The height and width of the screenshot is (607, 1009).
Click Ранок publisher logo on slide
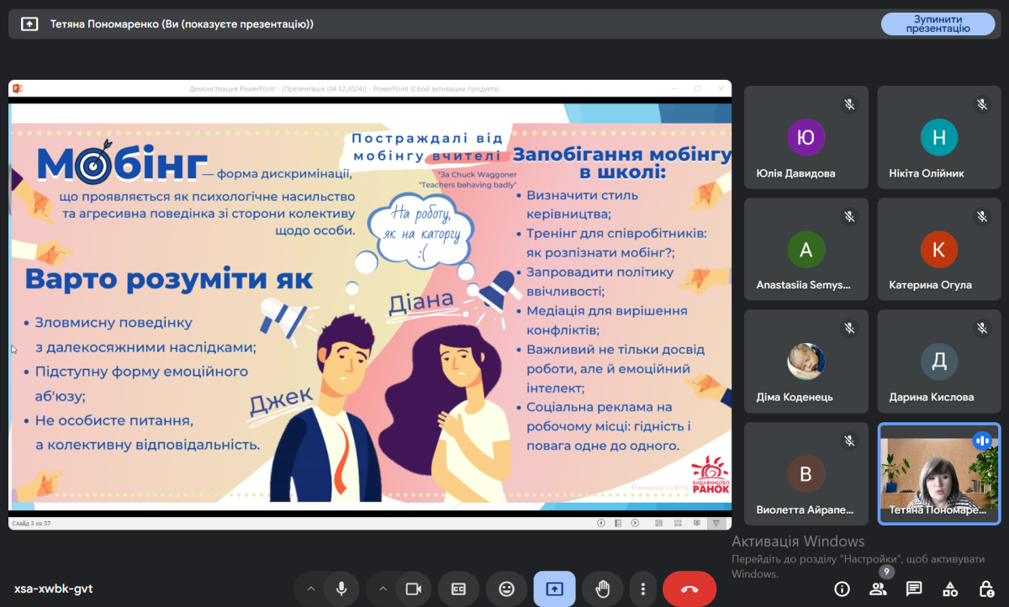710,476
